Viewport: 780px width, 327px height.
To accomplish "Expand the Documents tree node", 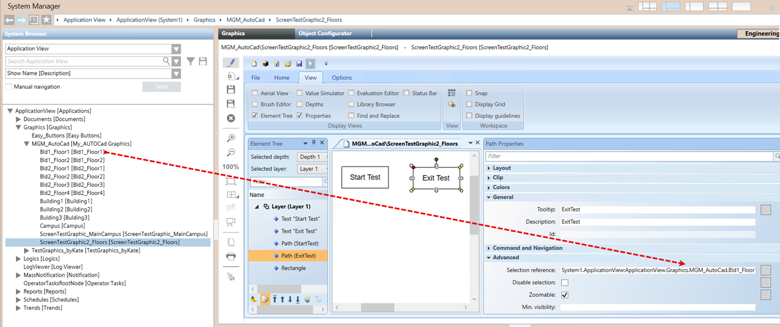I will click(x=18, y=119).
